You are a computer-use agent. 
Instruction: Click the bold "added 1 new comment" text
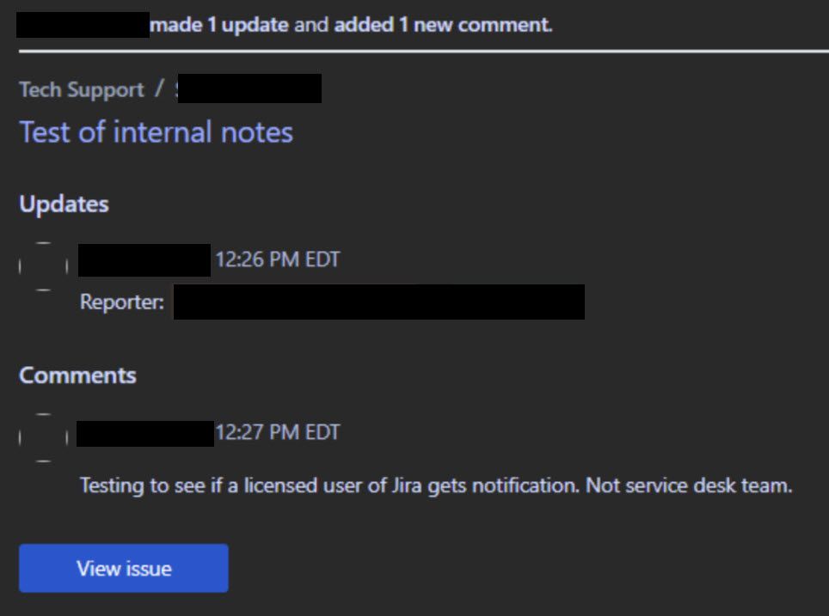pyautogui.click(x=441, y=25)
